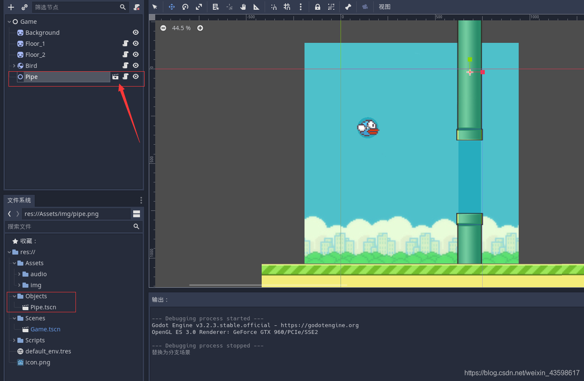Collapse the Game root node
This screenshot has width=584, height=381.
[9, 22]
